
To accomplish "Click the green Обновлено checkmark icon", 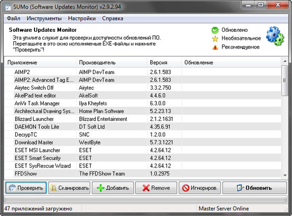I will click(x=215, y=30).
